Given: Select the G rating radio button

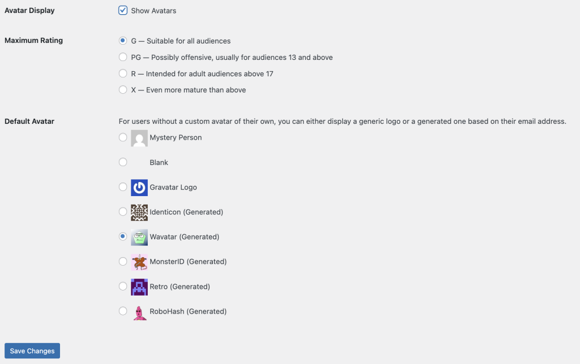Looking at the screenshot, I should click(123, 41).
